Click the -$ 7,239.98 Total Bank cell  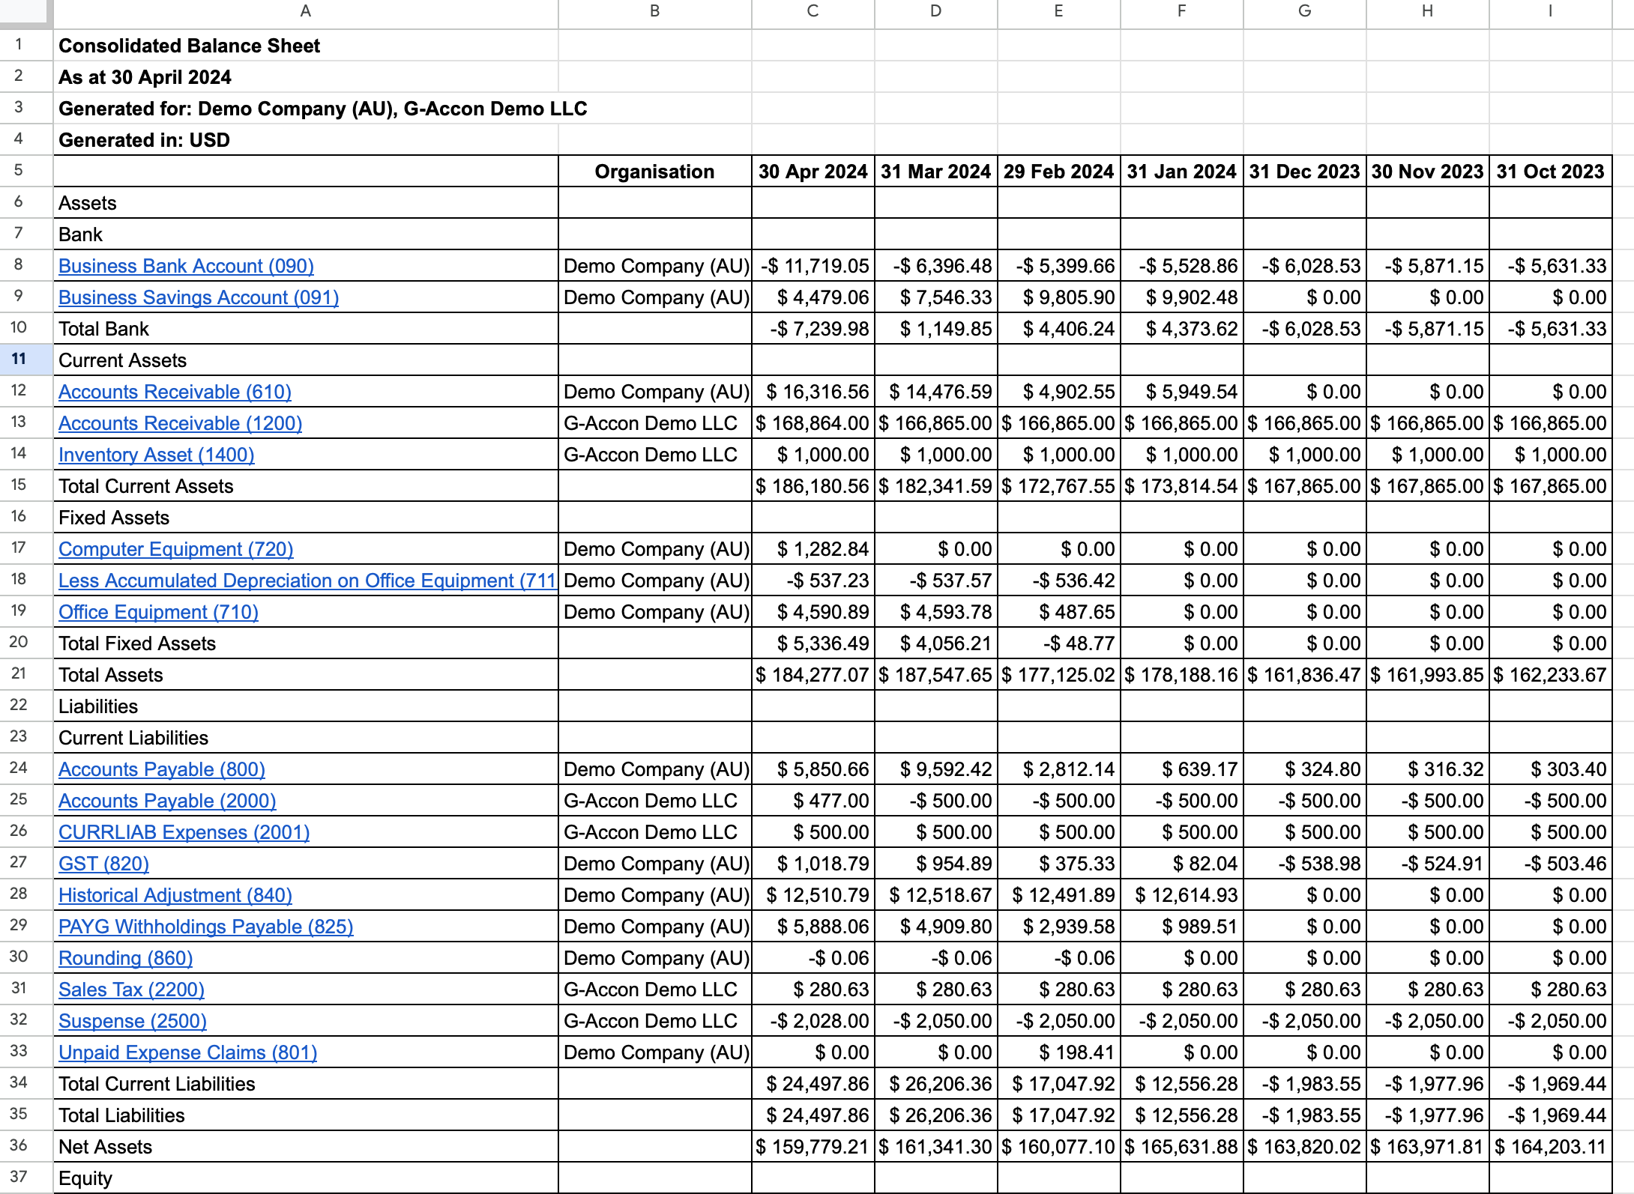[x=813, y=329]
